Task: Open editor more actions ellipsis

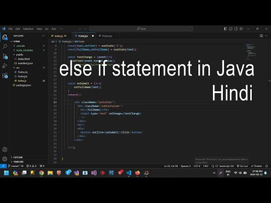Action: (x=266, y=36)
